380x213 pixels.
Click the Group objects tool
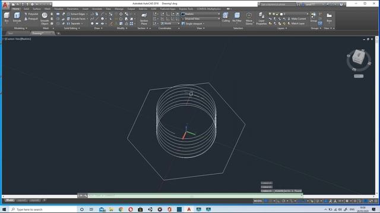[x=313, y=17]
